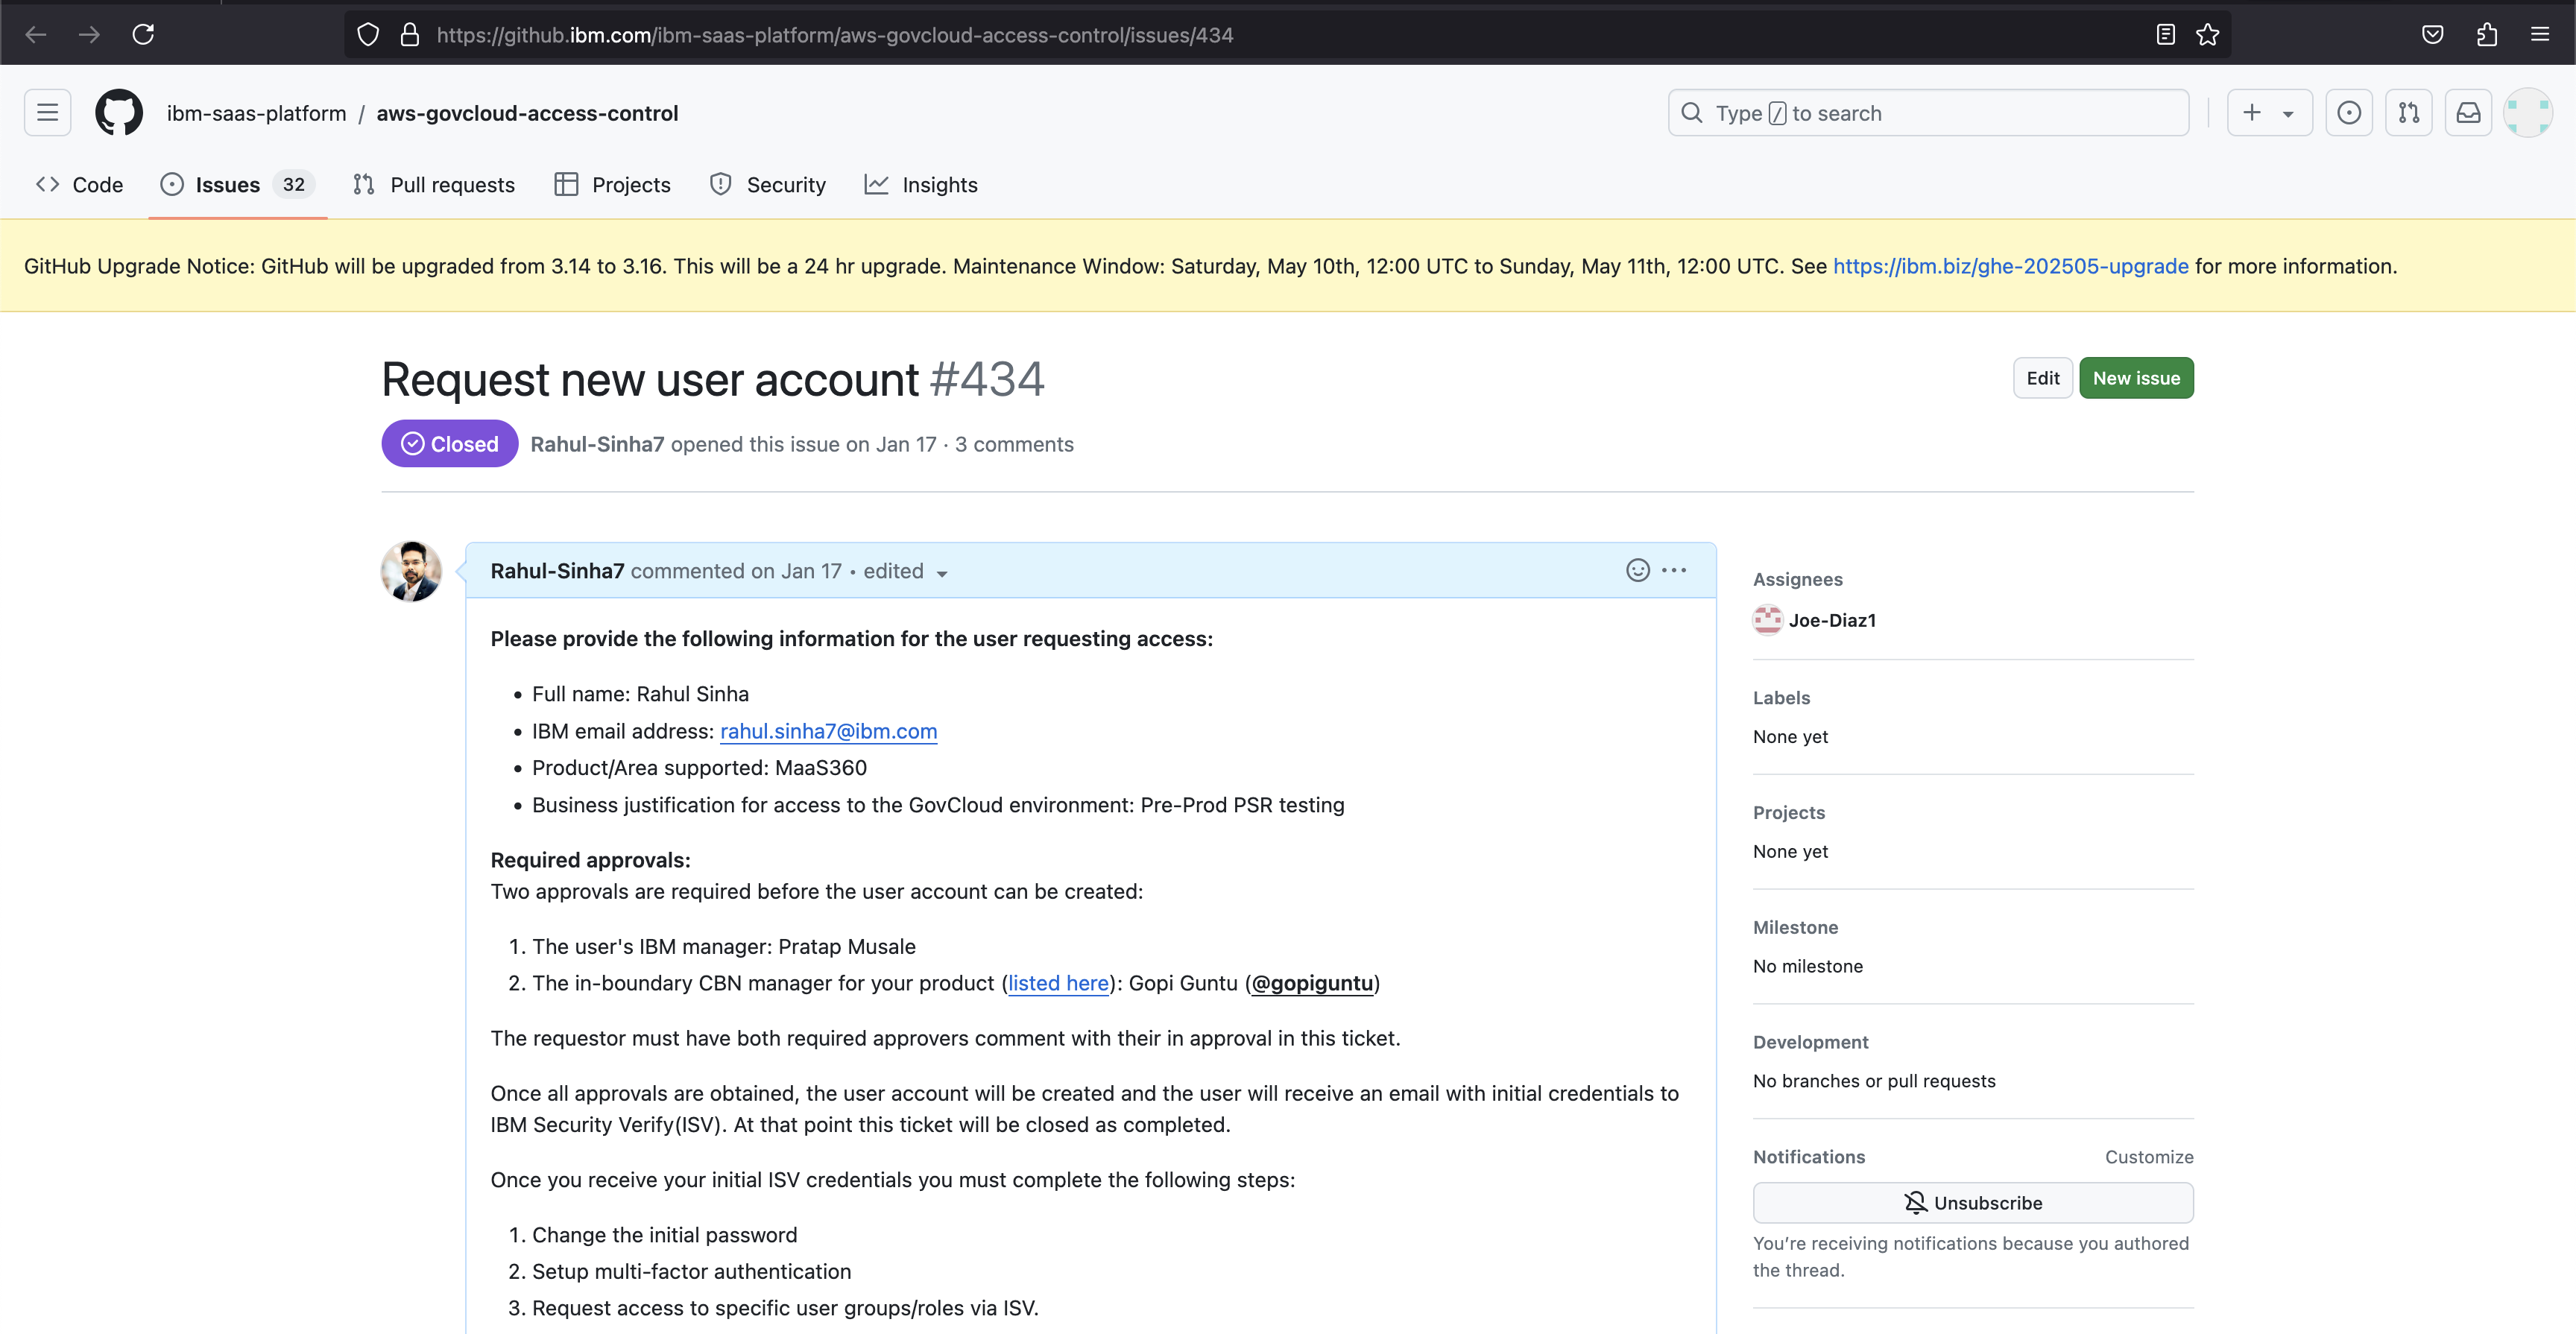The image size is (2576, 1334).
Task: Click Rahul-Sinha7 author name in issue header
Action: coord(597,444)
